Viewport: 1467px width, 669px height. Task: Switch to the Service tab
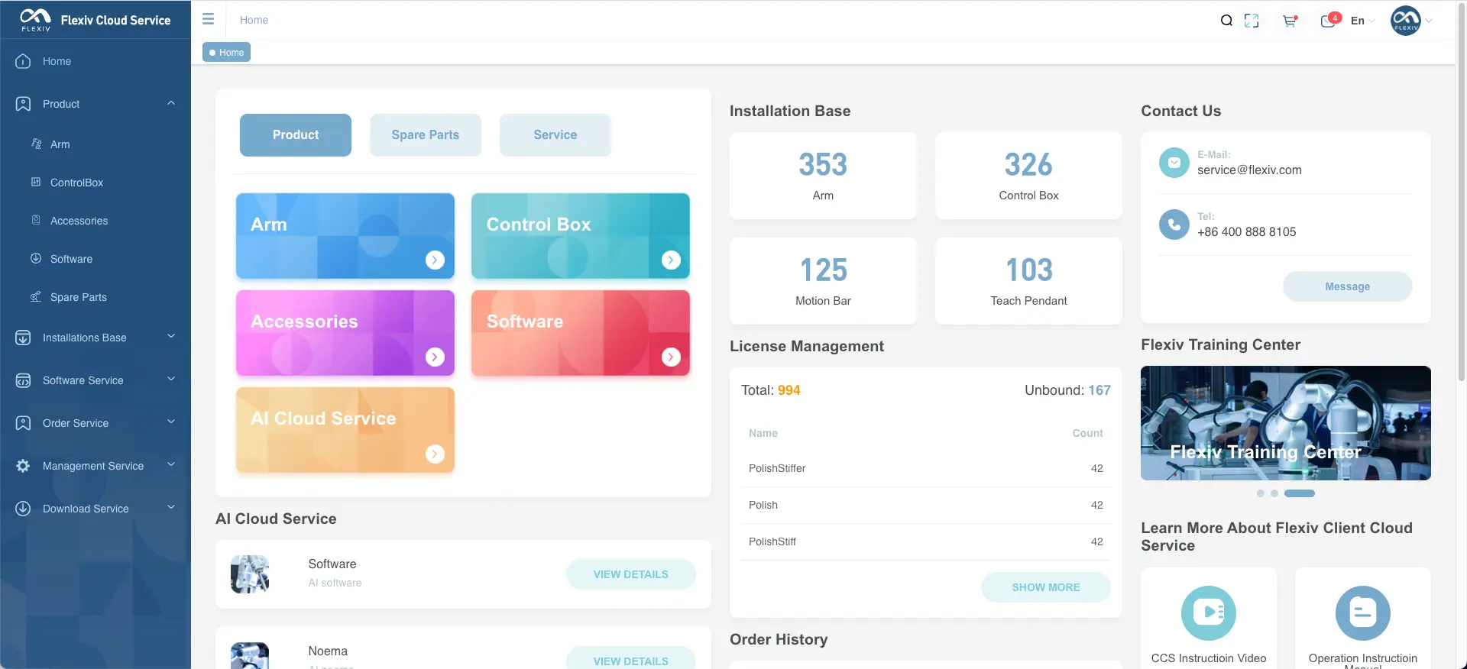pyautogui.click(x=555, y=135)
